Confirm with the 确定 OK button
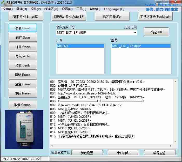This screenshot has height=162, width=182. coord(157,32)
